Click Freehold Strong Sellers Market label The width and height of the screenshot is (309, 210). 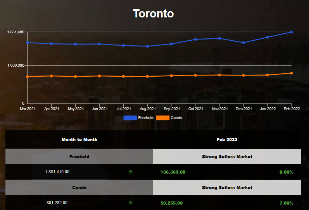point(227,157)
